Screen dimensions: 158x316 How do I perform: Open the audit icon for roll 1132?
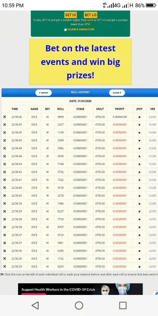(4, 259)
